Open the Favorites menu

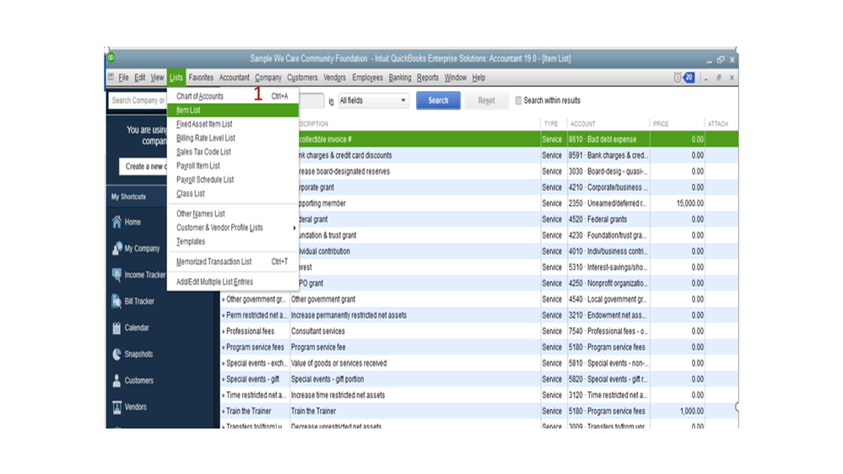pyautogui.click(x=201, y=78)
